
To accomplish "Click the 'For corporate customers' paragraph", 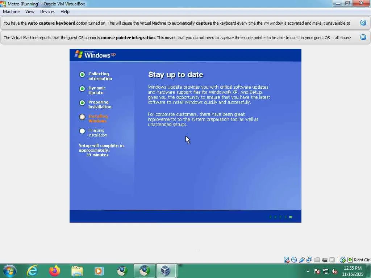I will (203, 119).
